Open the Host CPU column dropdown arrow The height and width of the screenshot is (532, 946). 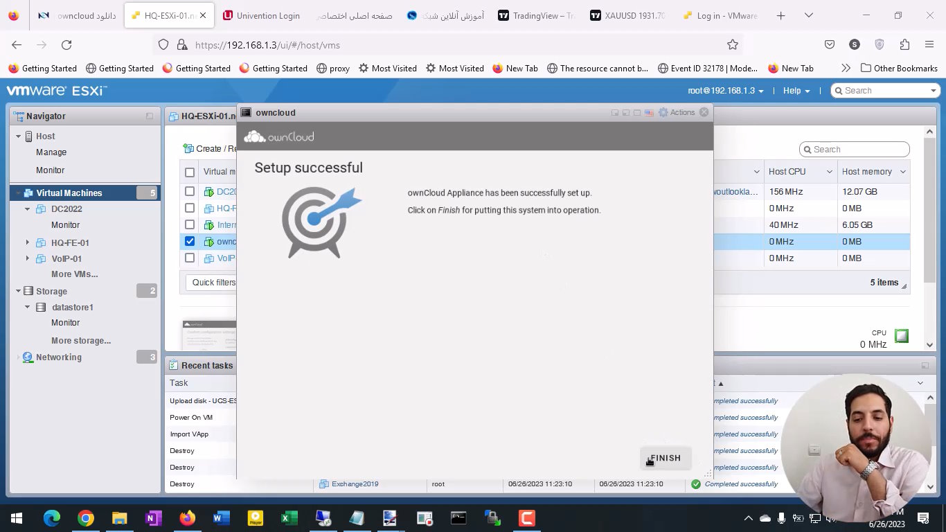pos(829,172)
